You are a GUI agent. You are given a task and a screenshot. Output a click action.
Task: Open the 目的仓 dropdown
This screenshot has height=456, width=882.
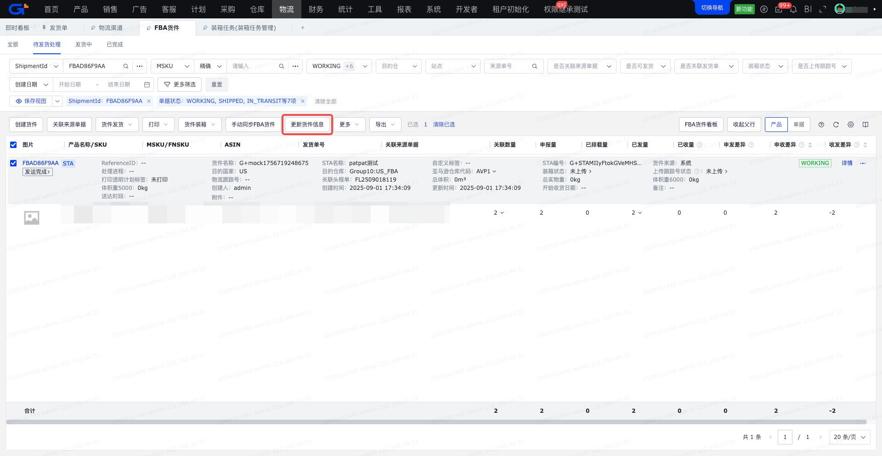[399, 66]
